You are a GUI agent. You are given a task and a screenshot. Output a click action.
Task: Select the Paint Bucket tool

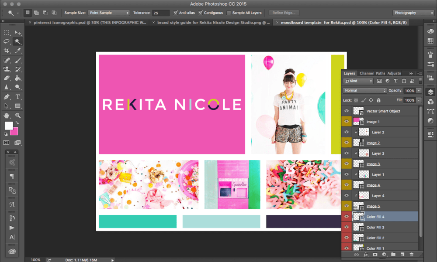click(17, 78)
